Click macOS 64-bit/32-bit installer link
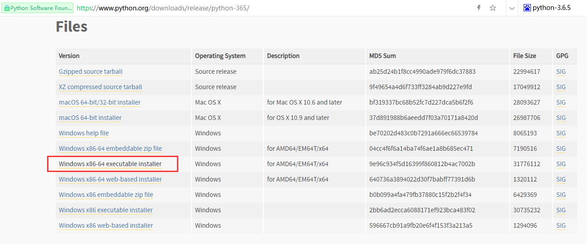The width and height of the screenshot is (587, 244). pos(100,102)
